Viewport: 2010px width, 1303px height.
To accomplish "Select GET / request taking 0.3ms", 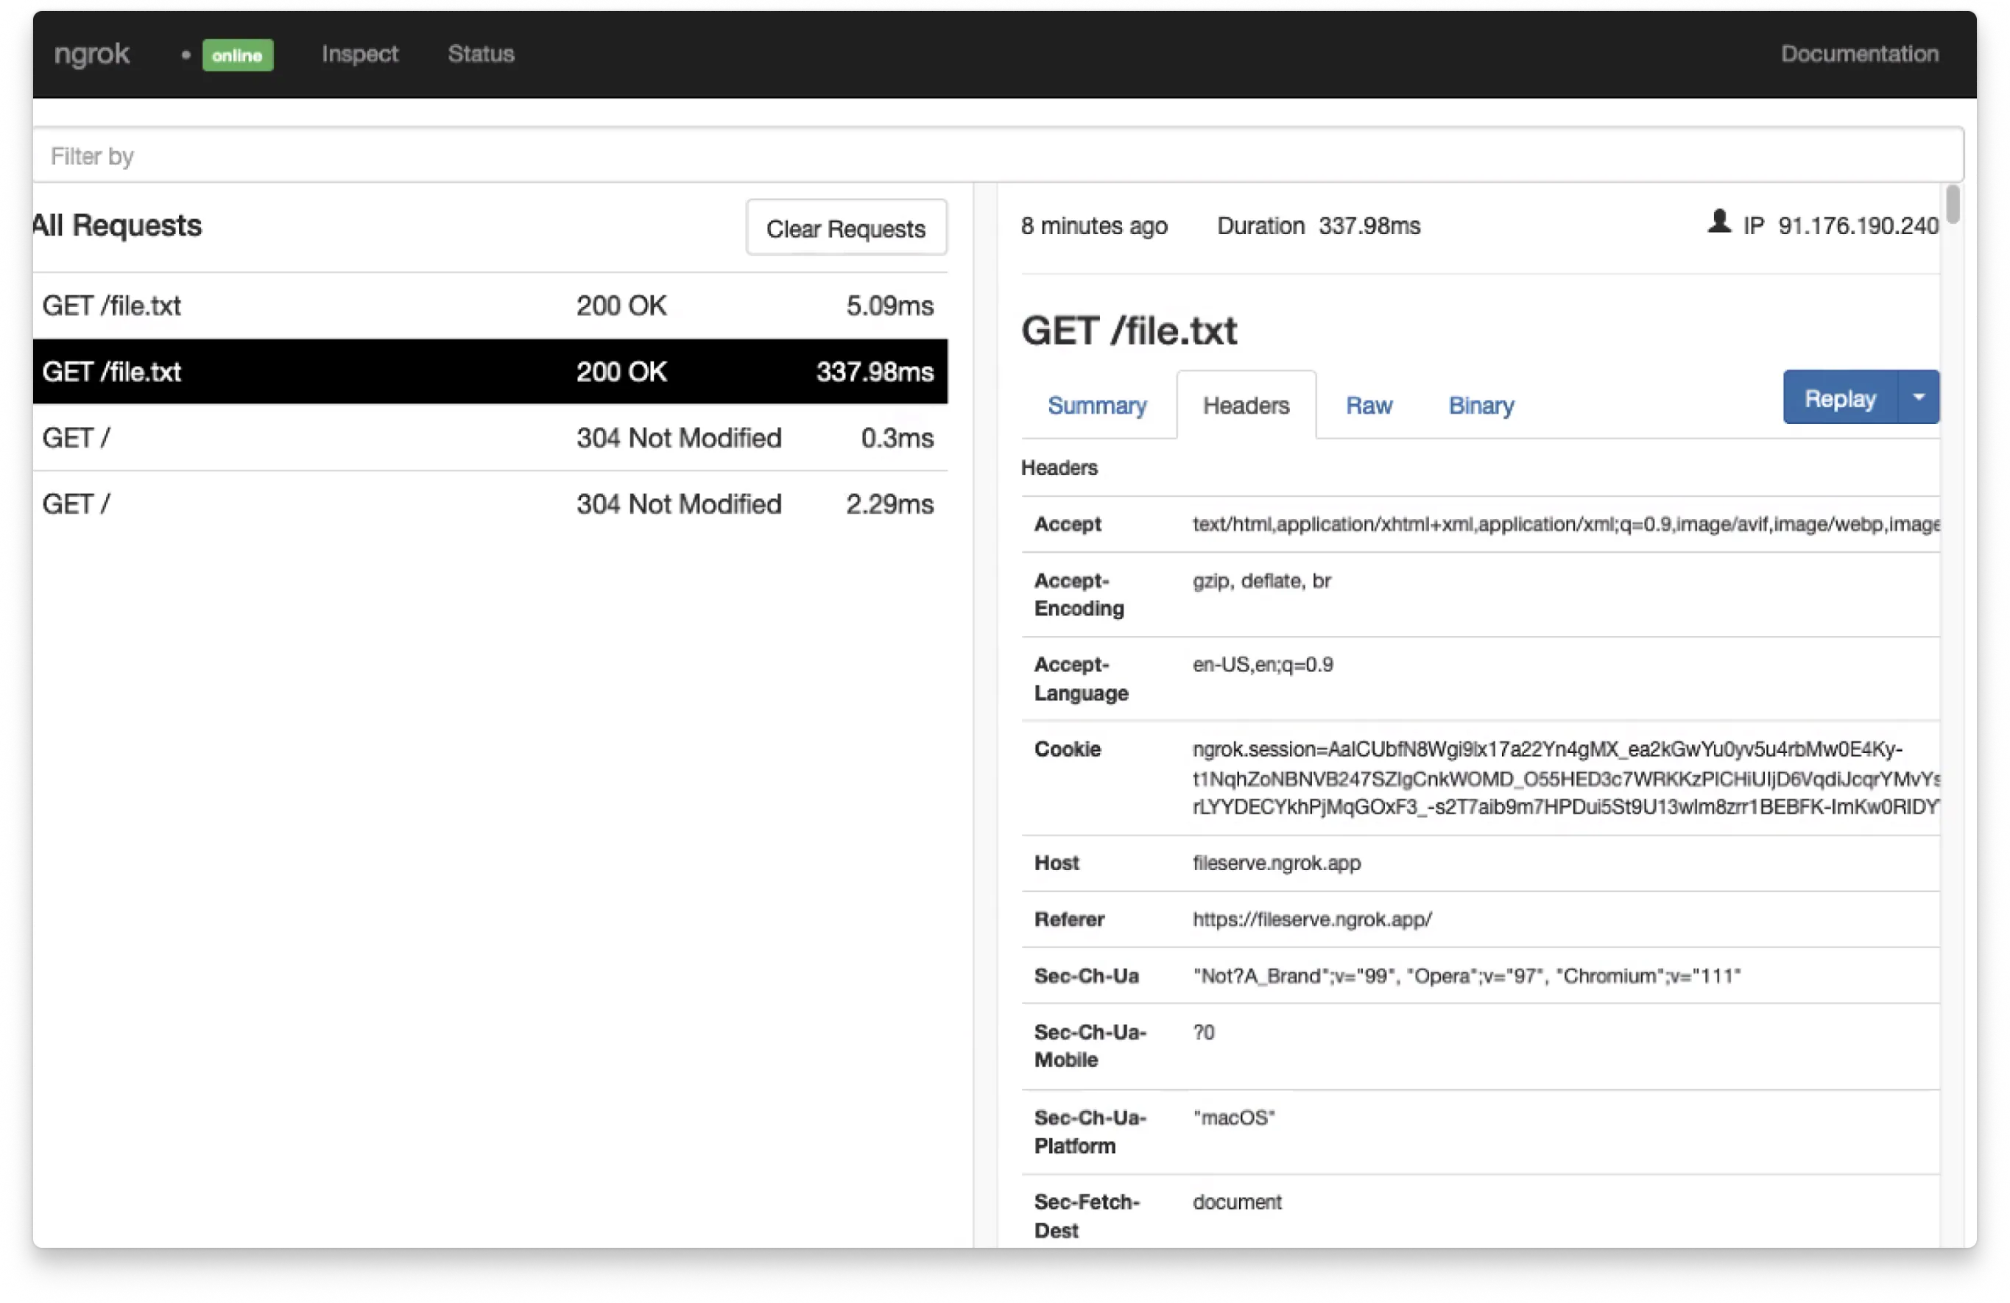I will click(490, 437).
